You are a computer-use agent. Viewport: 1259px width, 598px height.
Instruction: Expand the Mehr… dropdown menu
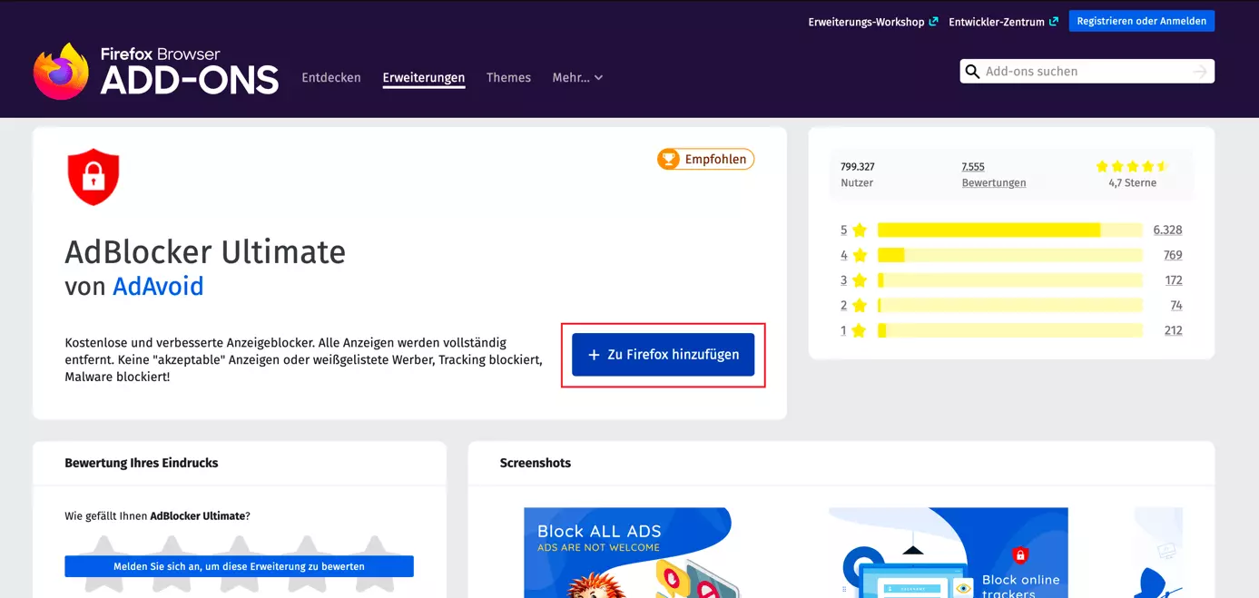pos(577,78)
